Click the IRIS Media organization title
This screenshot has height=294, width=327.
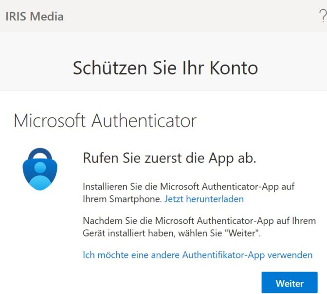tap(35, 16)
